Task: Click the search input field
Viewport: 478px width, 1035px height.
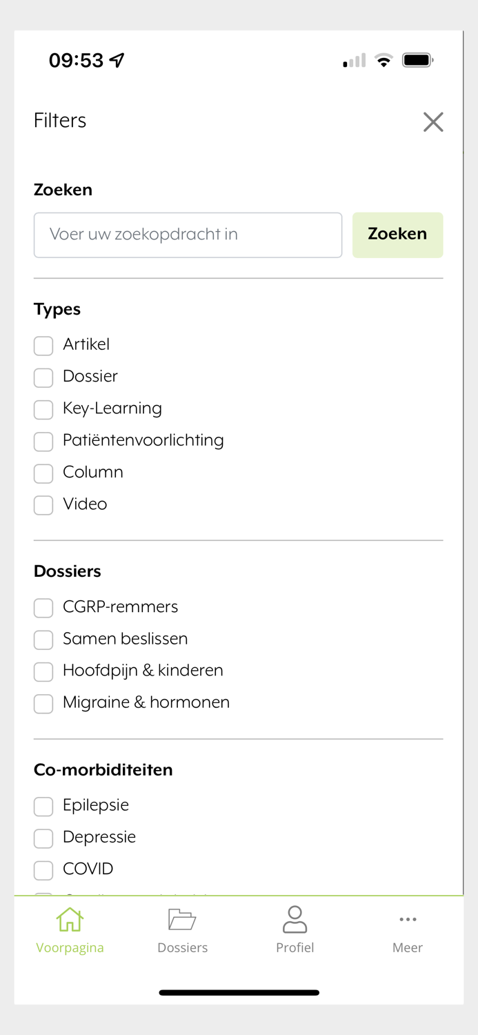Action: (x=188, y=235)
